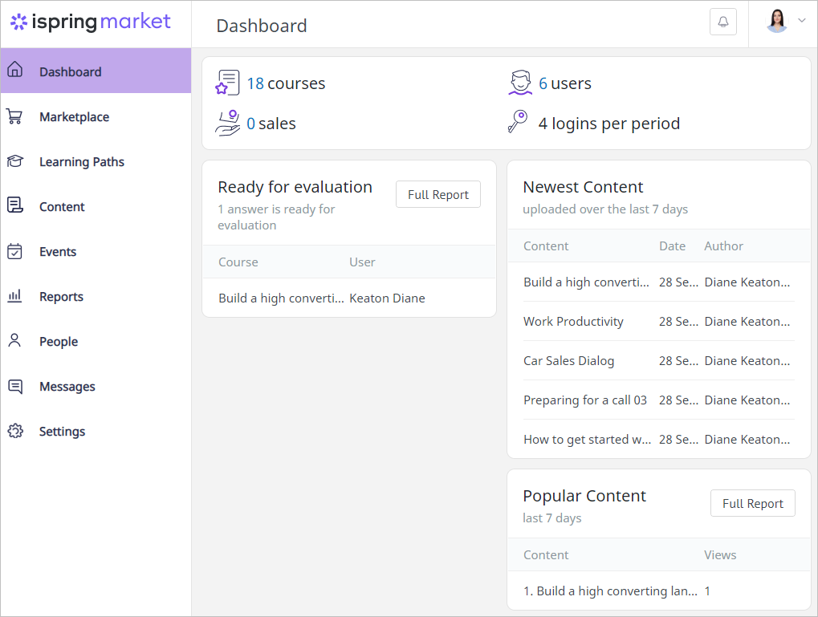Open Full Report for Popular Content
The image size is (818, 617).
coord(753,503)
